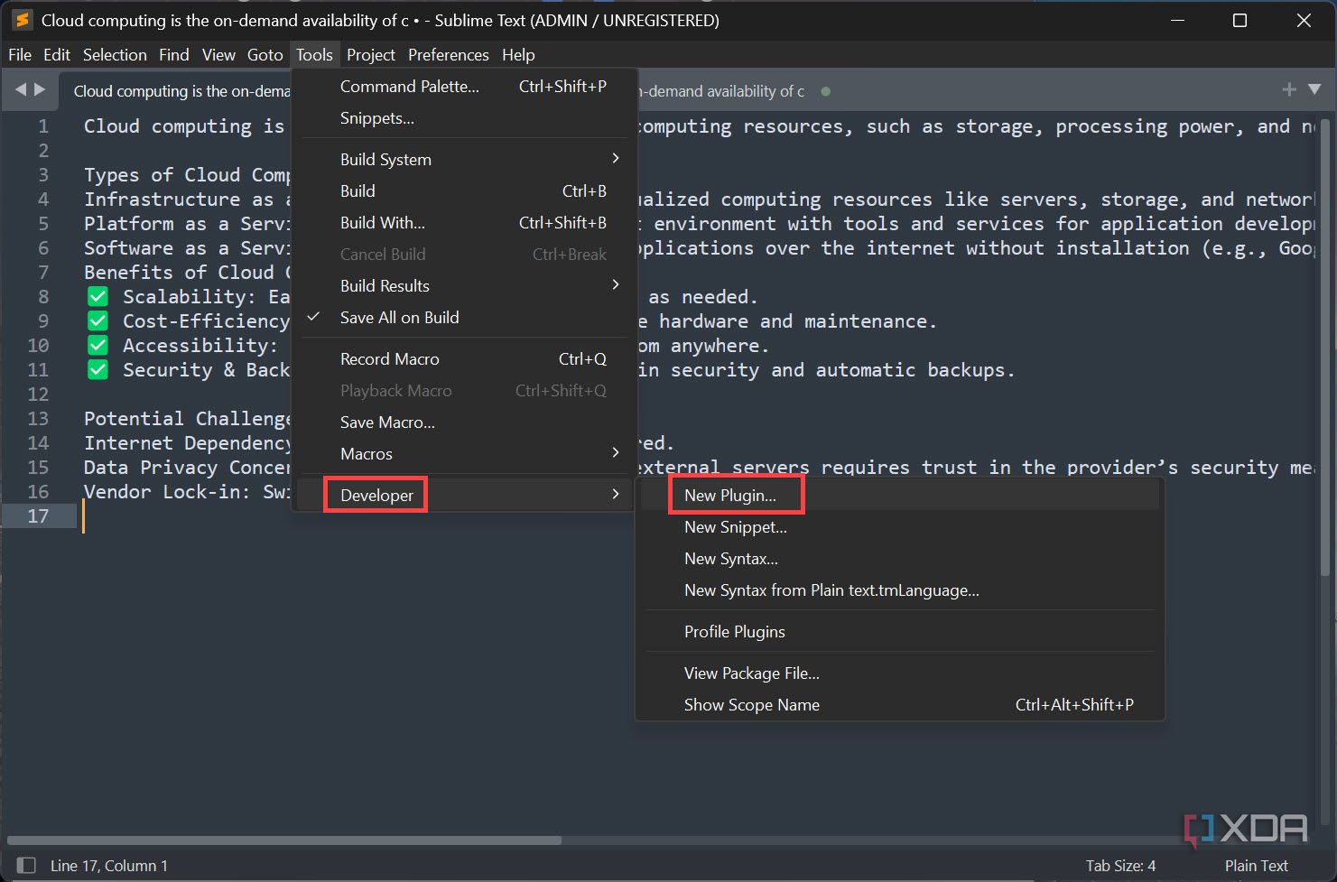Choose View Package File...

pyautogui.click(x=900, y=673)
